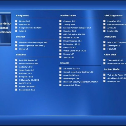Check the Gom Player box
This screenshot has height=126, width=126.
tap(104, 78)
